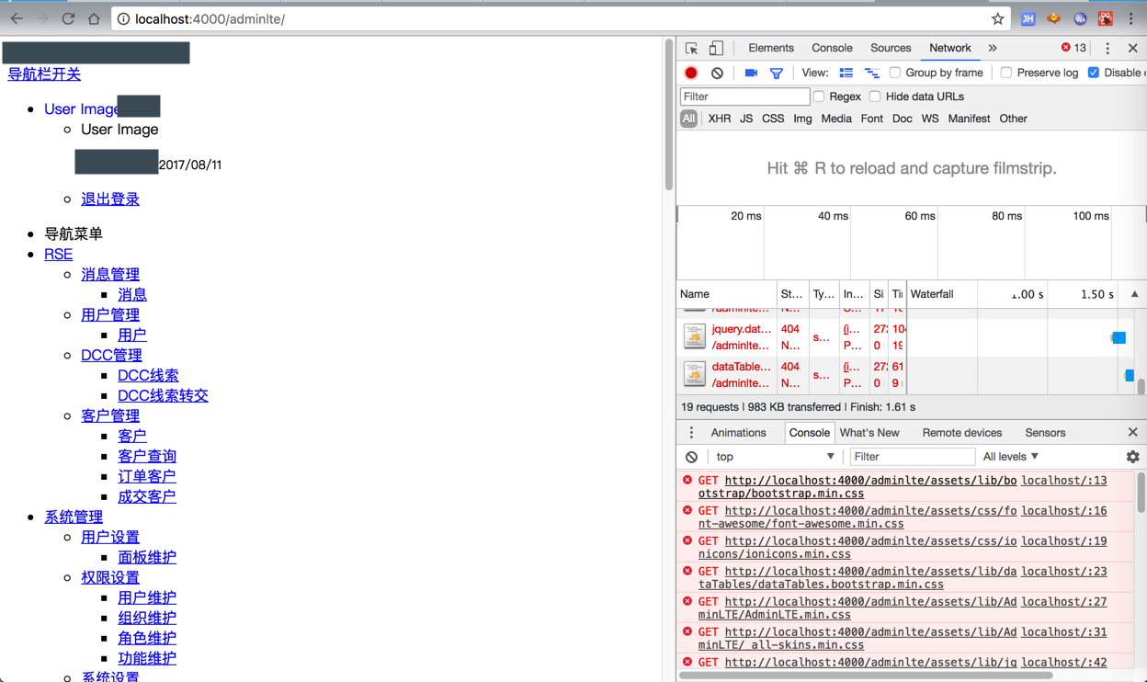Open the All levels dropdown
The width and height of the screenshot is (1147, 682).
1011,457
